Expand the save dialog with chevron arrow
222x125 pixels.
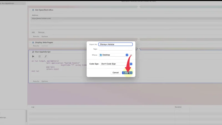[131, 55]
